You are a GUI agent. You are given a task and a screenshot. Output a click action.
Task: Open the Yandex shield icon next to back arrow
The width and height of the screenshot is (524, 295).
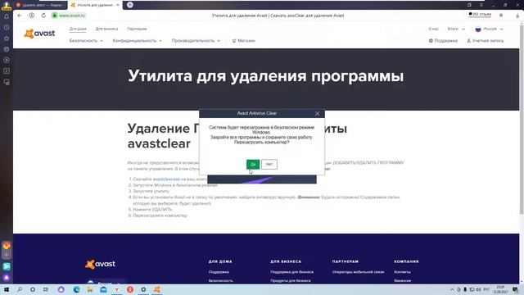31,16
